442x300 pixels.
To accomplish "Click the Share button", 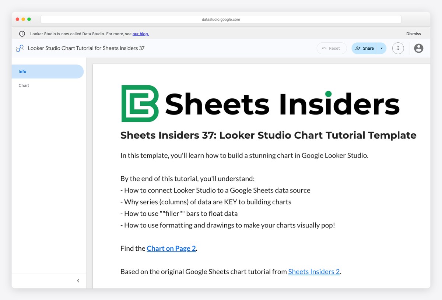I will pos(364,48).
